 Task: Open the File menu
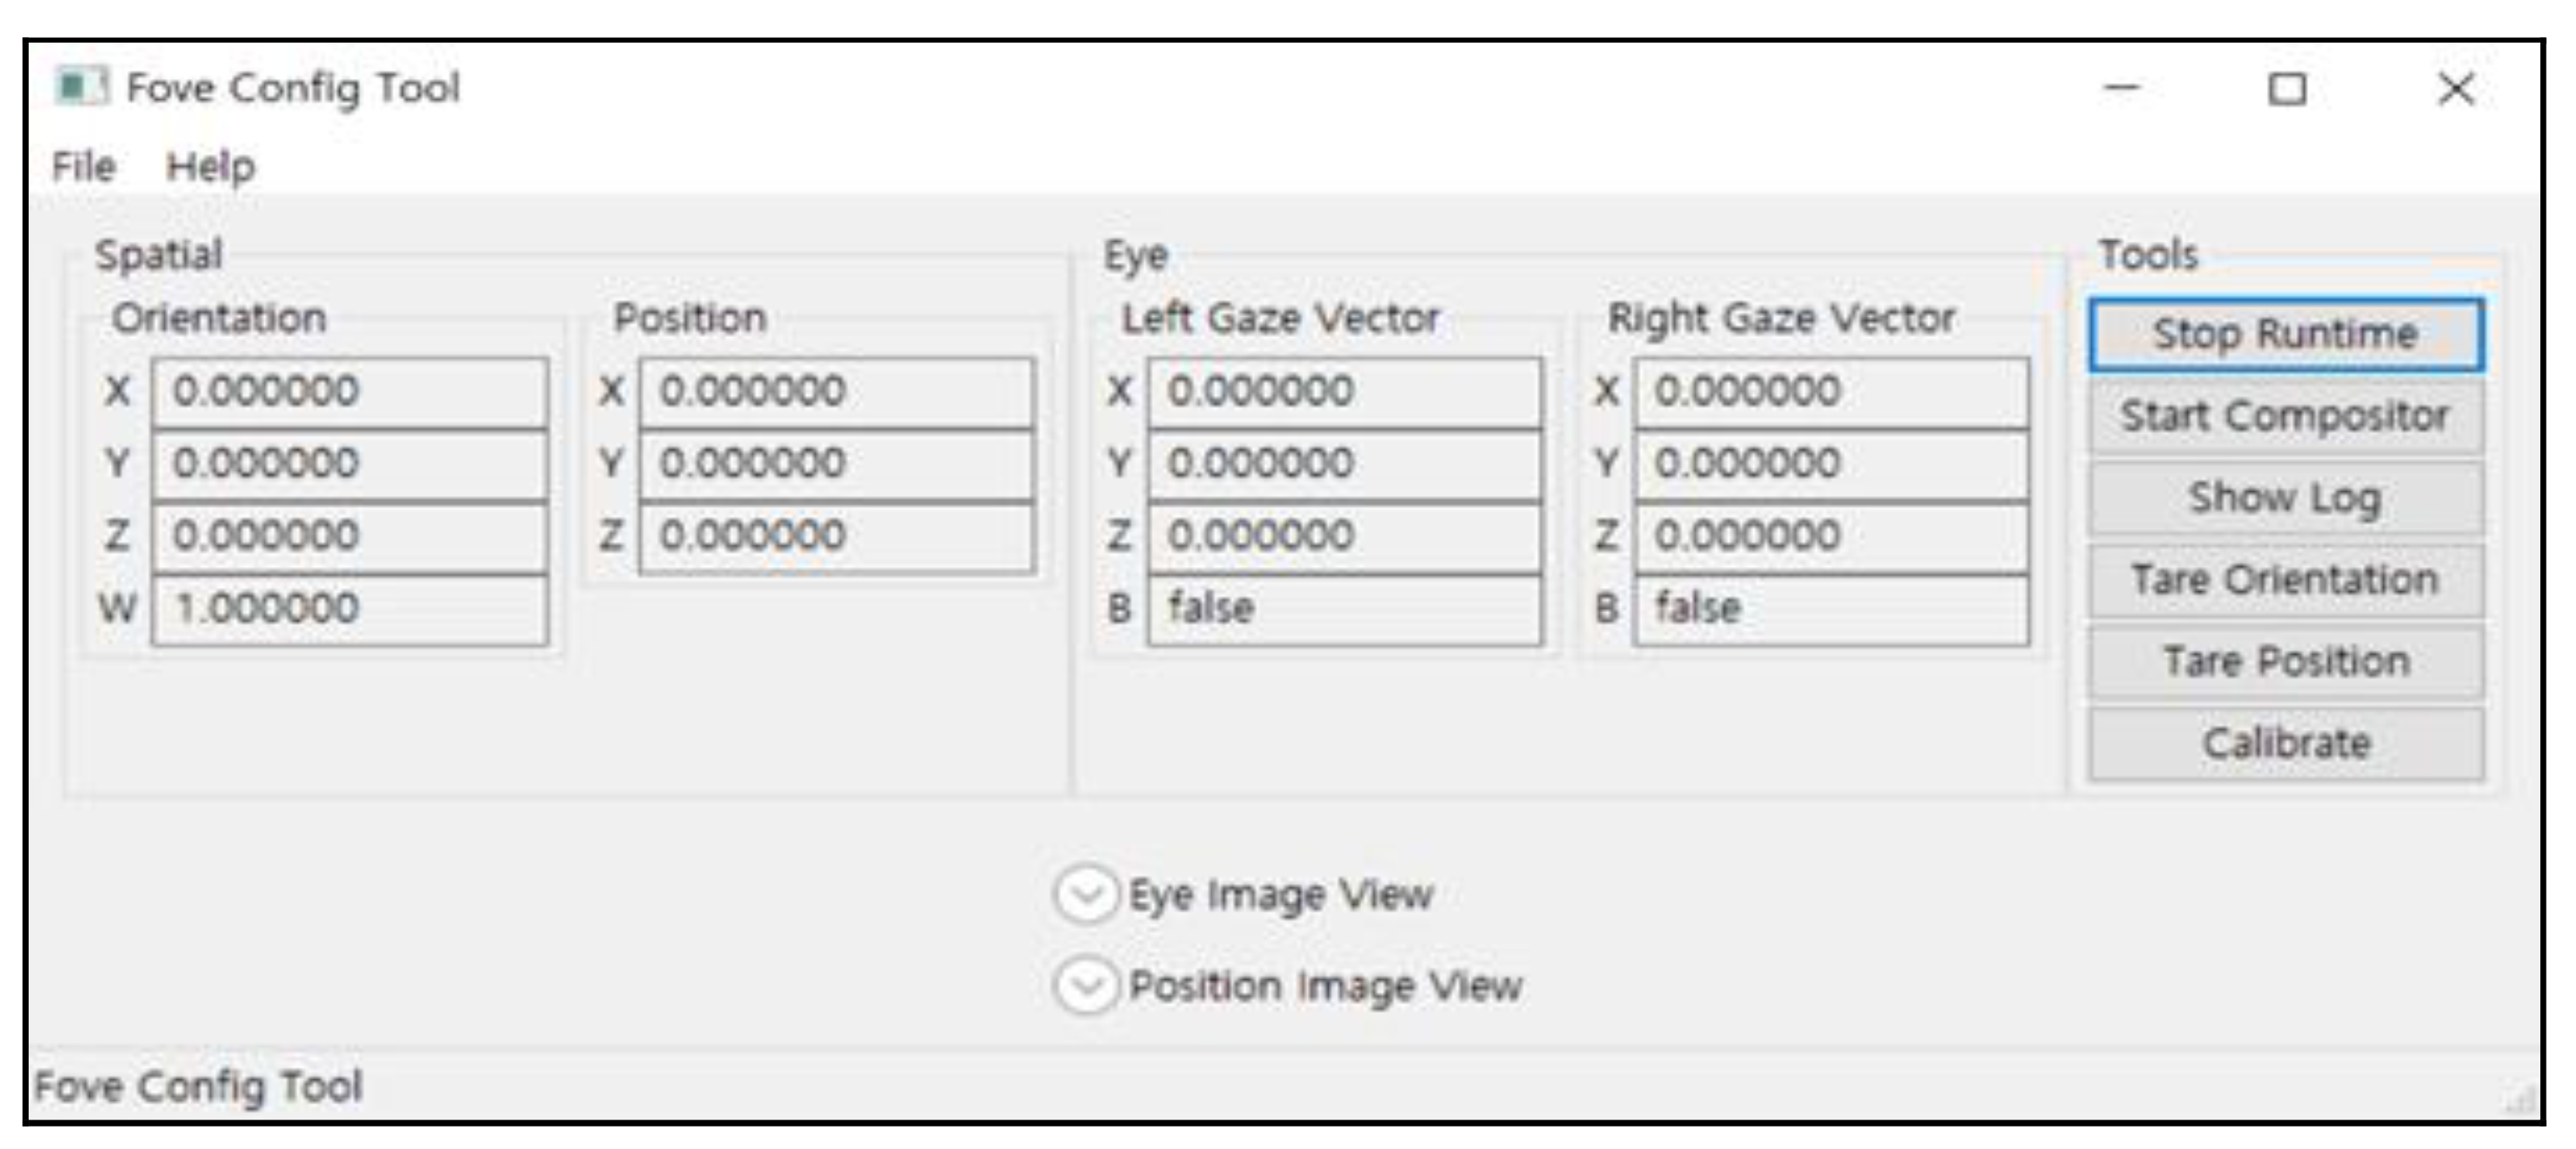pyautogui.click(x=84, y=166)
